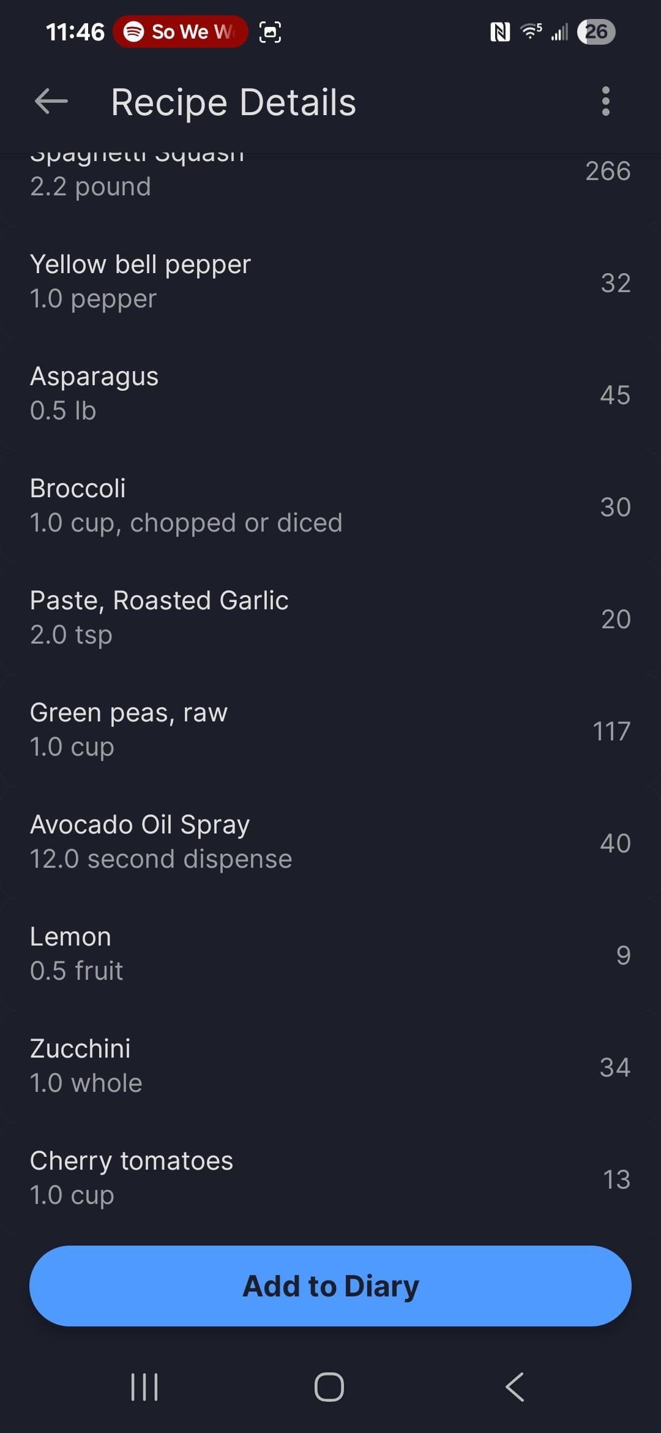Select the Zucchini ingredient
Image resolution: width=661 pixels, height=1433 pixels.
(x=330, y=1066)
